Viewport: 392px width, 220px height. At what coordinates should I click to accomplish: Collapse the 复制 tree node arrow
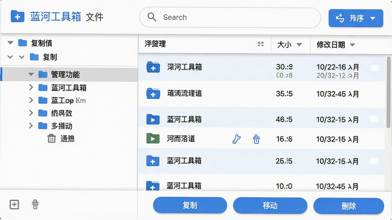[x=22, y=57]
